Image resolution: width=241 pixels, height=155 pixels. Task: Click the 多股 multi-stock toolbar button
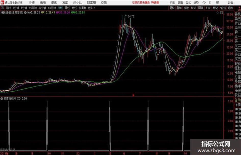tap(186, 8)
